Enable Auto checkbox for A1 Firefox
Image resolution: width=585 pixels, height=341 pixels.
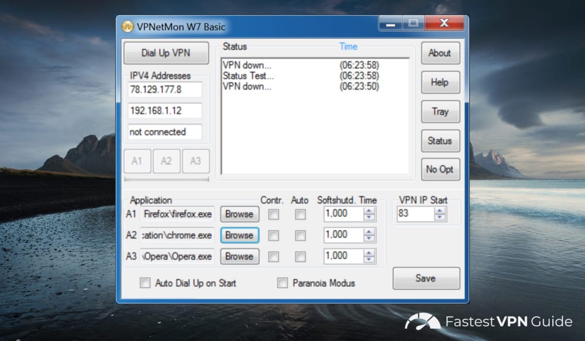300,215
